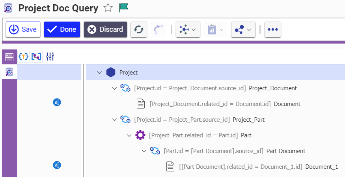Click the document icon of the Document row

click(x=141, y=104)
